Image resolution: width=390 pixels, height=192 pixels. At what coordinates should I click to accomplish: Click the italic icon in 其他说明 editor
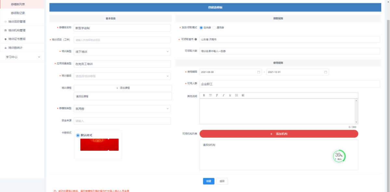pos(224,95)
